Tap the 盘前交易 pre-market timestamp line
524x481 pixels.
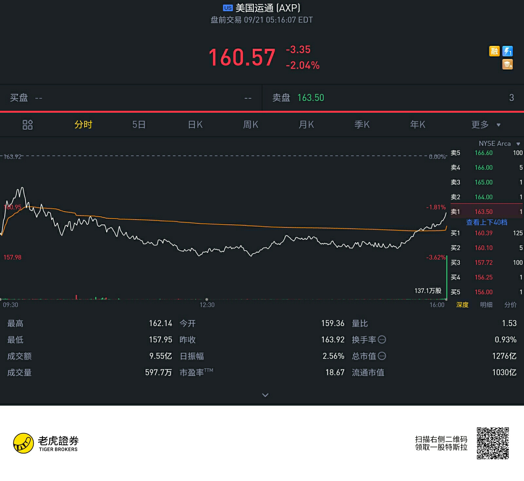(262, 20)
